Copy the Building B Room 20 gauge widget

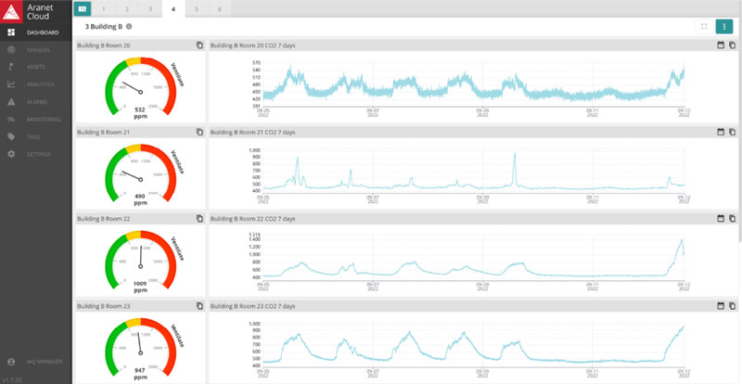coord(199,45)
